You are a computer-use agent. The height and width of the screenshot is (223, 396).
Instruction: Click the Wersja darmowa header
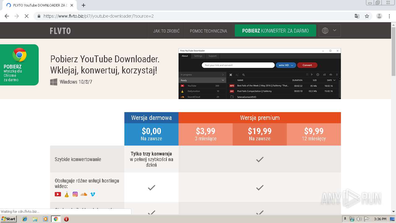(151, 118)
